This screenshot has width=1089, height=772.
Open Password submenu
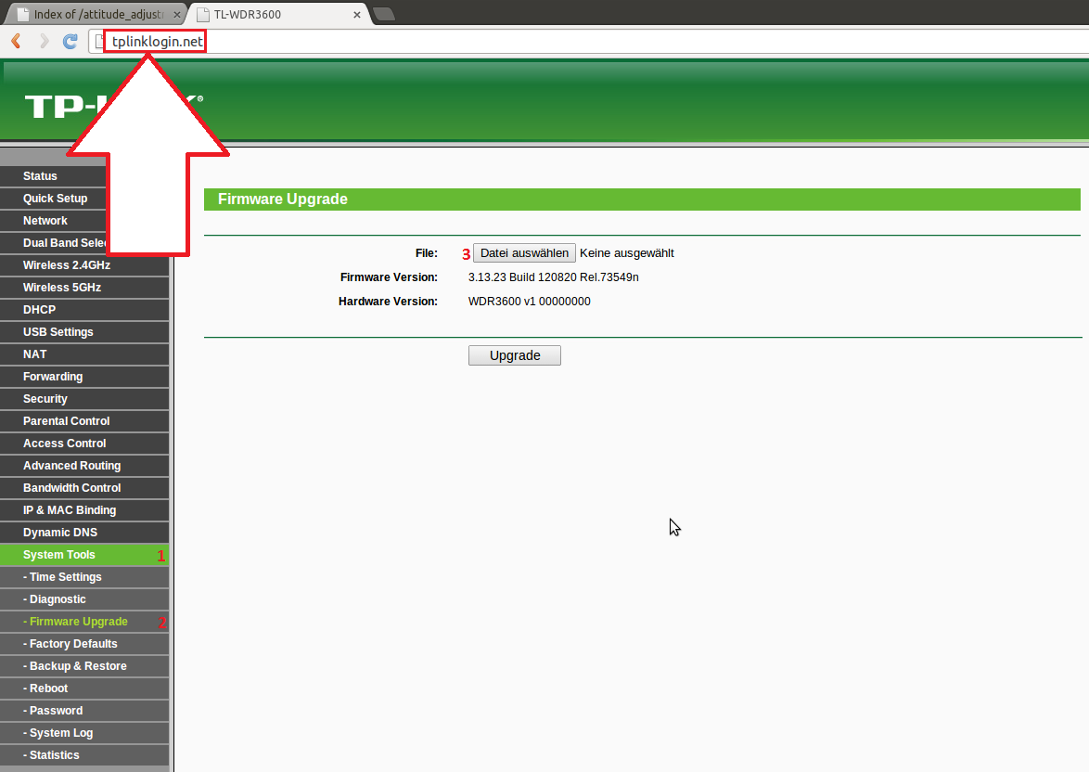pyautogui.click(x=84, y=710)
